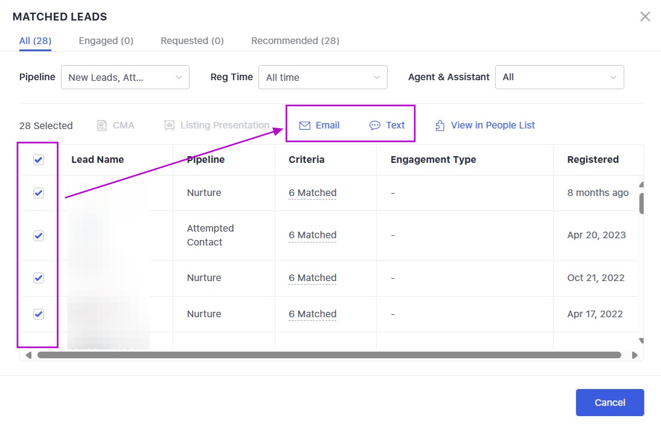Click the horizontal scrollbar left arrow
The width and height of the screenshot is (661, 427).
click(28, 355)
